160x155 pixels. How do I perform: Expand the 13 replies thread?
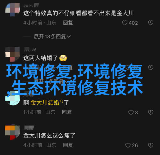click(52, 36)
